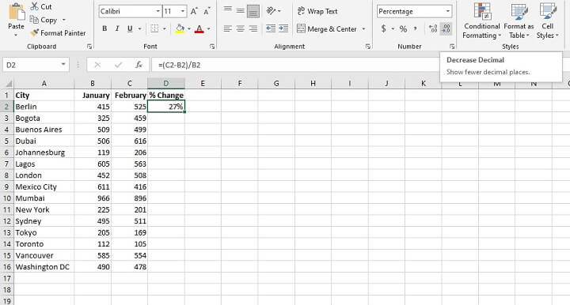Open the Clipboard pane launcher
The height and width of the screenshot is (305, 570).
coord(89,47)
